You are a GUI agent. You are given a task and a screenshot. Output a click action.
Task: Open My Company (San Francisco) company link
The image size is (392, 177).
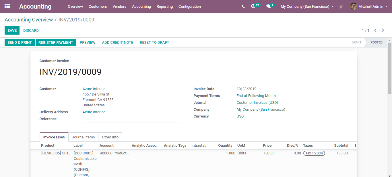tap(261, 110)
